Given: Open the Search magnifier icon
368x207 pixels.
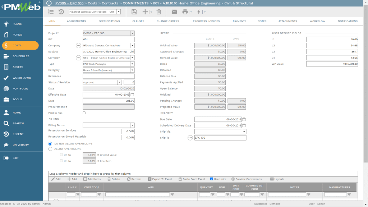Looking at the screenshot, I should pos(6,123).
